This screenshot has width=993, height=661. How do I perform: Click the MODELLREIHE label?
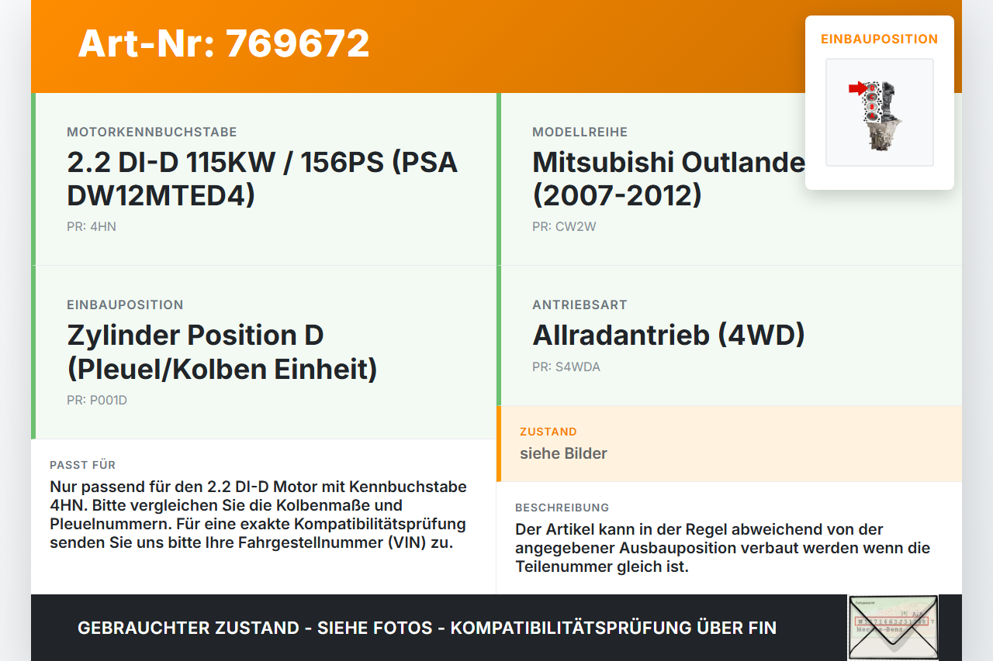tap(580, 133)
